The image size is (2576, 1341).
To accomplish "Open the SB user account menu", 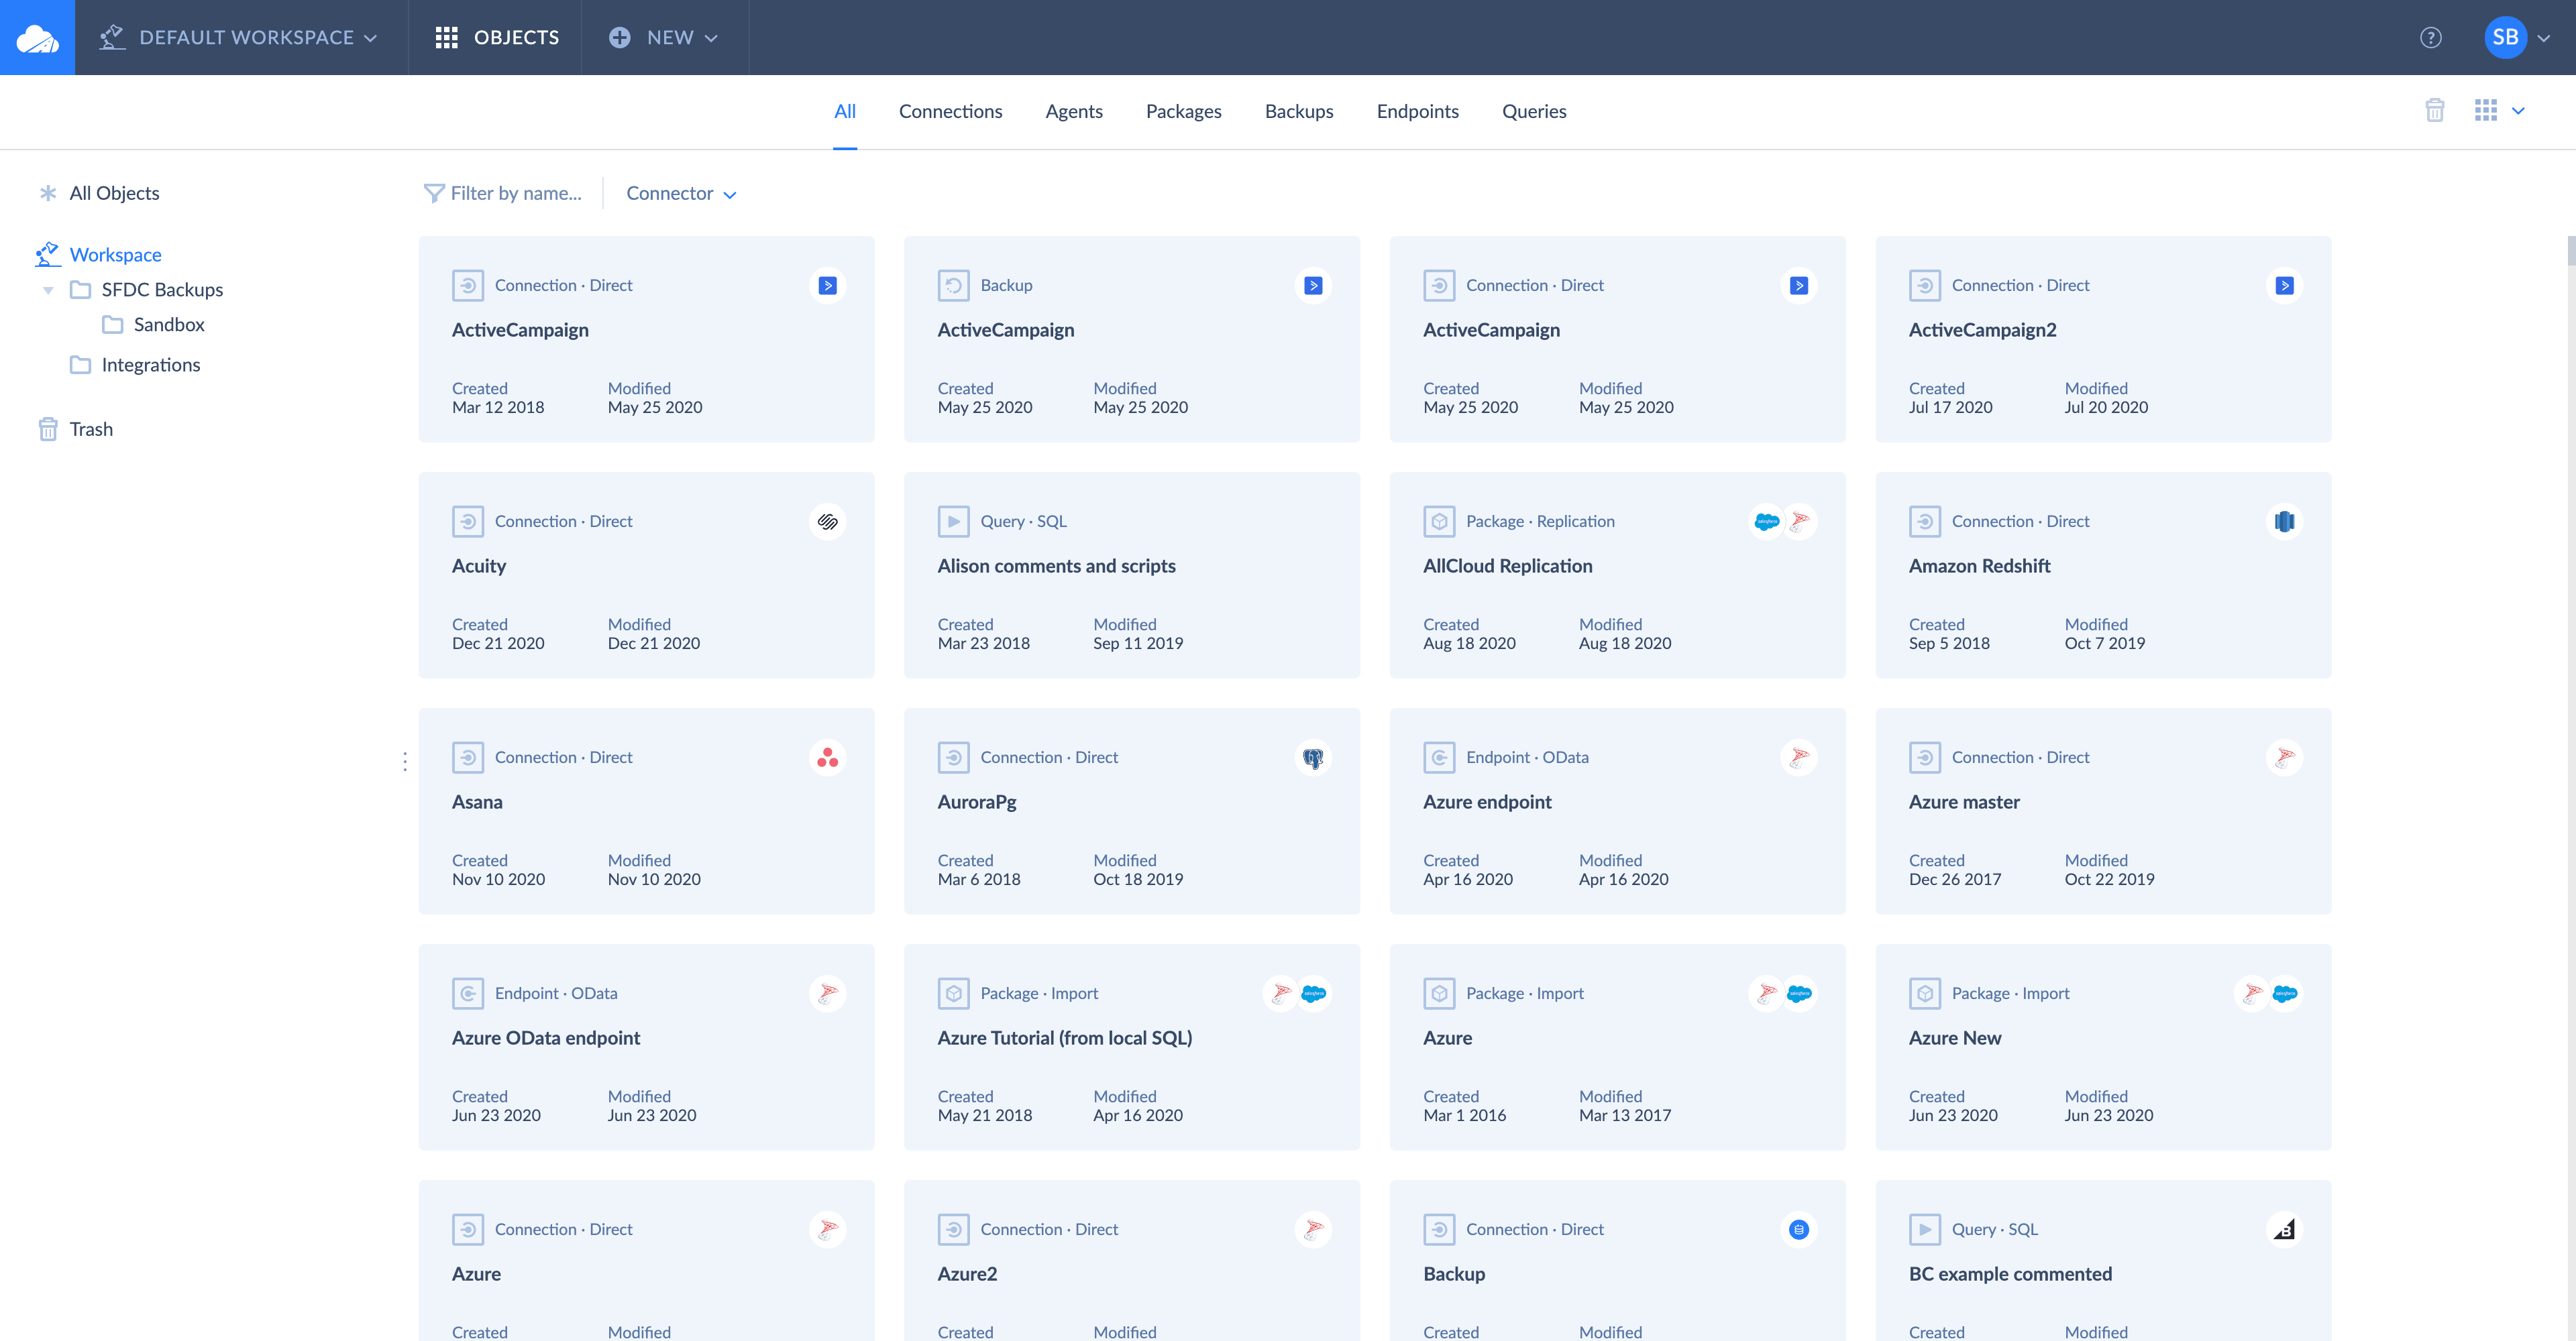I will coord(2517,38).
